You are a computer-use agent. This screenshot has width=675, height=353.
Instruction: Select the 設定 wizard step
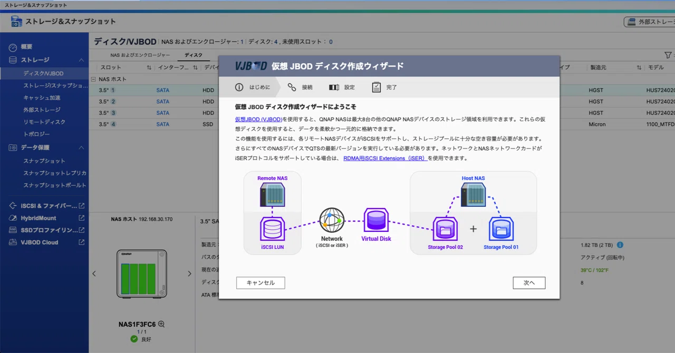click(342, 87)
